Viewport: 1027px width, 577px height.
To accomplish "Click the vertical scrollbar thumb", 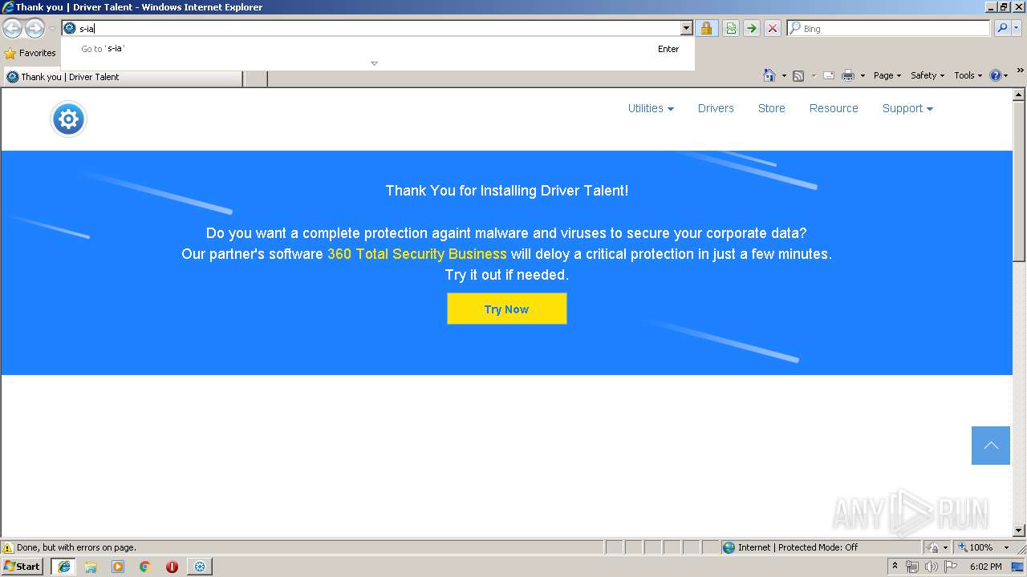I will click(x=1019, y=181).
